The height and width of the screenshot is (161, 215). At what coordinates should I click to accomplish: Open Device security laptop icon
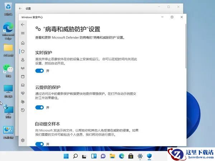coord(23,85)
